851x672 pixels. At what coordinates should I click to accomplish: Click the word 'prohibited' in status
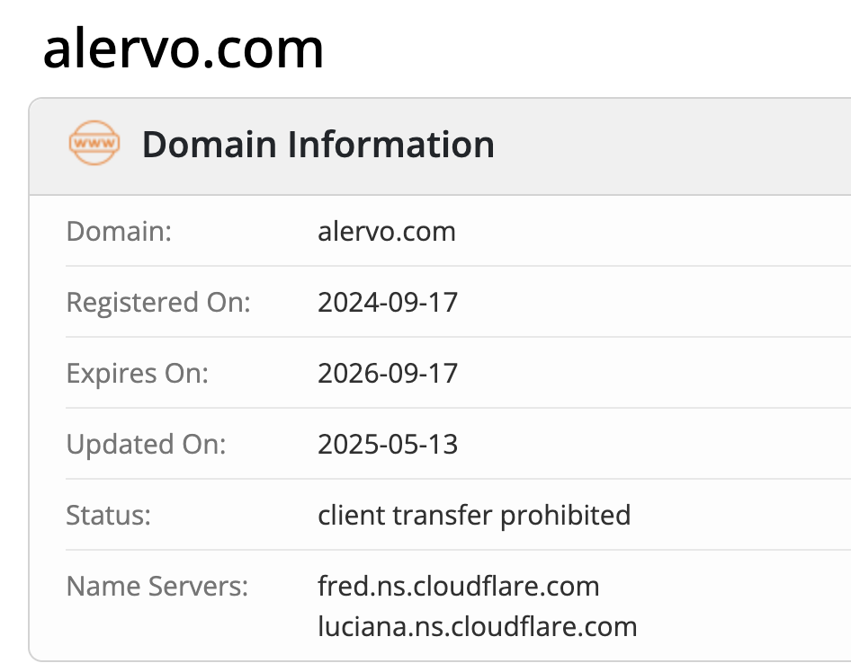566,516
